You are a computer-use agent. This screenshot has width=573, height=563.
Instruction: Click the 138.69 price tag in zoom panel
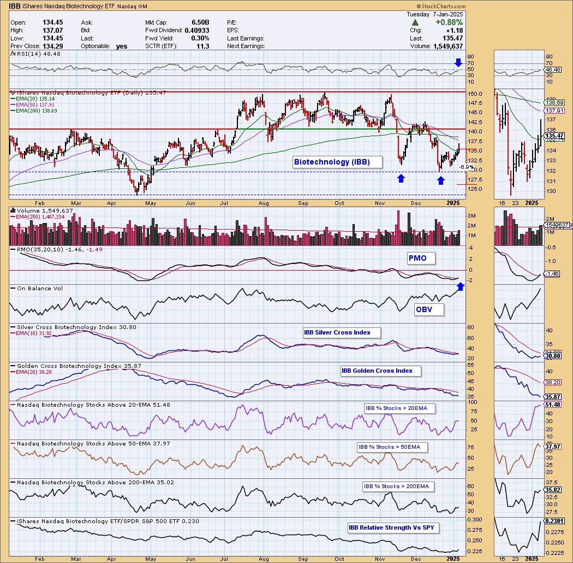pos(554,103)
